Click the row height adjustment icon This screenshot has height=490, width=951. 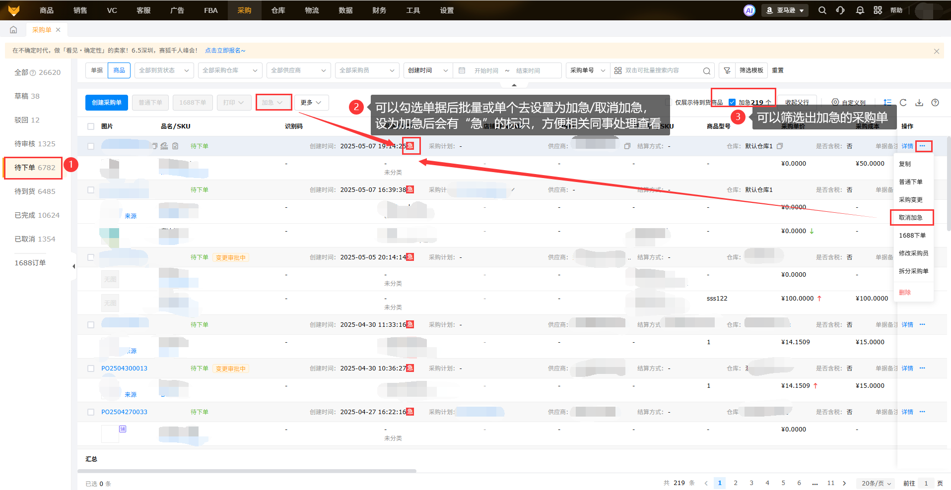coord(887,103)
